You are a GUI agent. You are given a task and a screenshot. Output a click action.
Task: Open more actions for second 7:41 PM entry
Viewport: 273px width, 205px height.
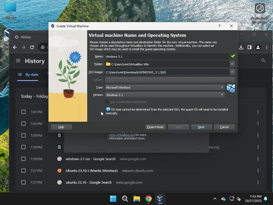(x=258, y=124)
